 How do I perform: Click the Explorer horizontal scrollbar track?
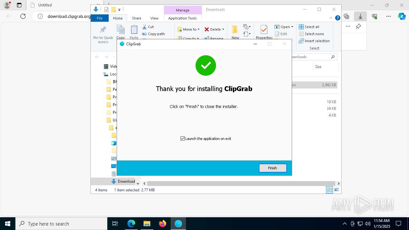click(242, 183)
